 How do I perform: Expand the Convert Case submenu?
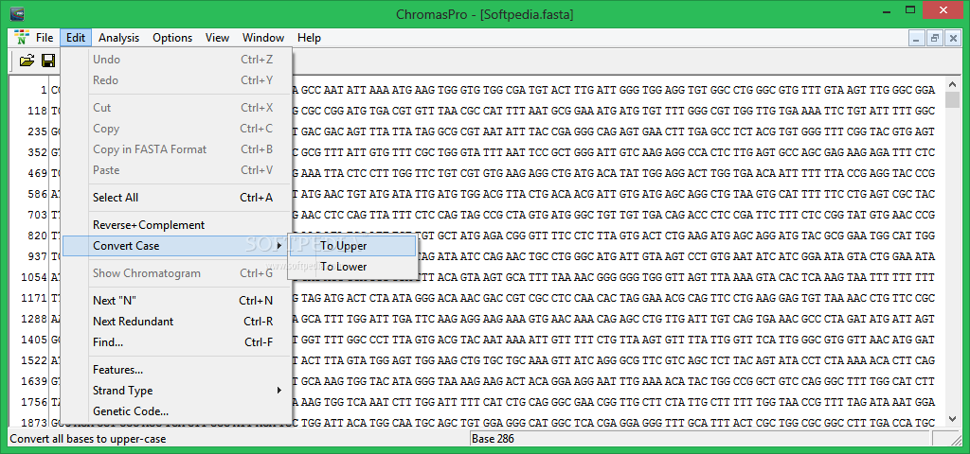[x=176, y=246]
